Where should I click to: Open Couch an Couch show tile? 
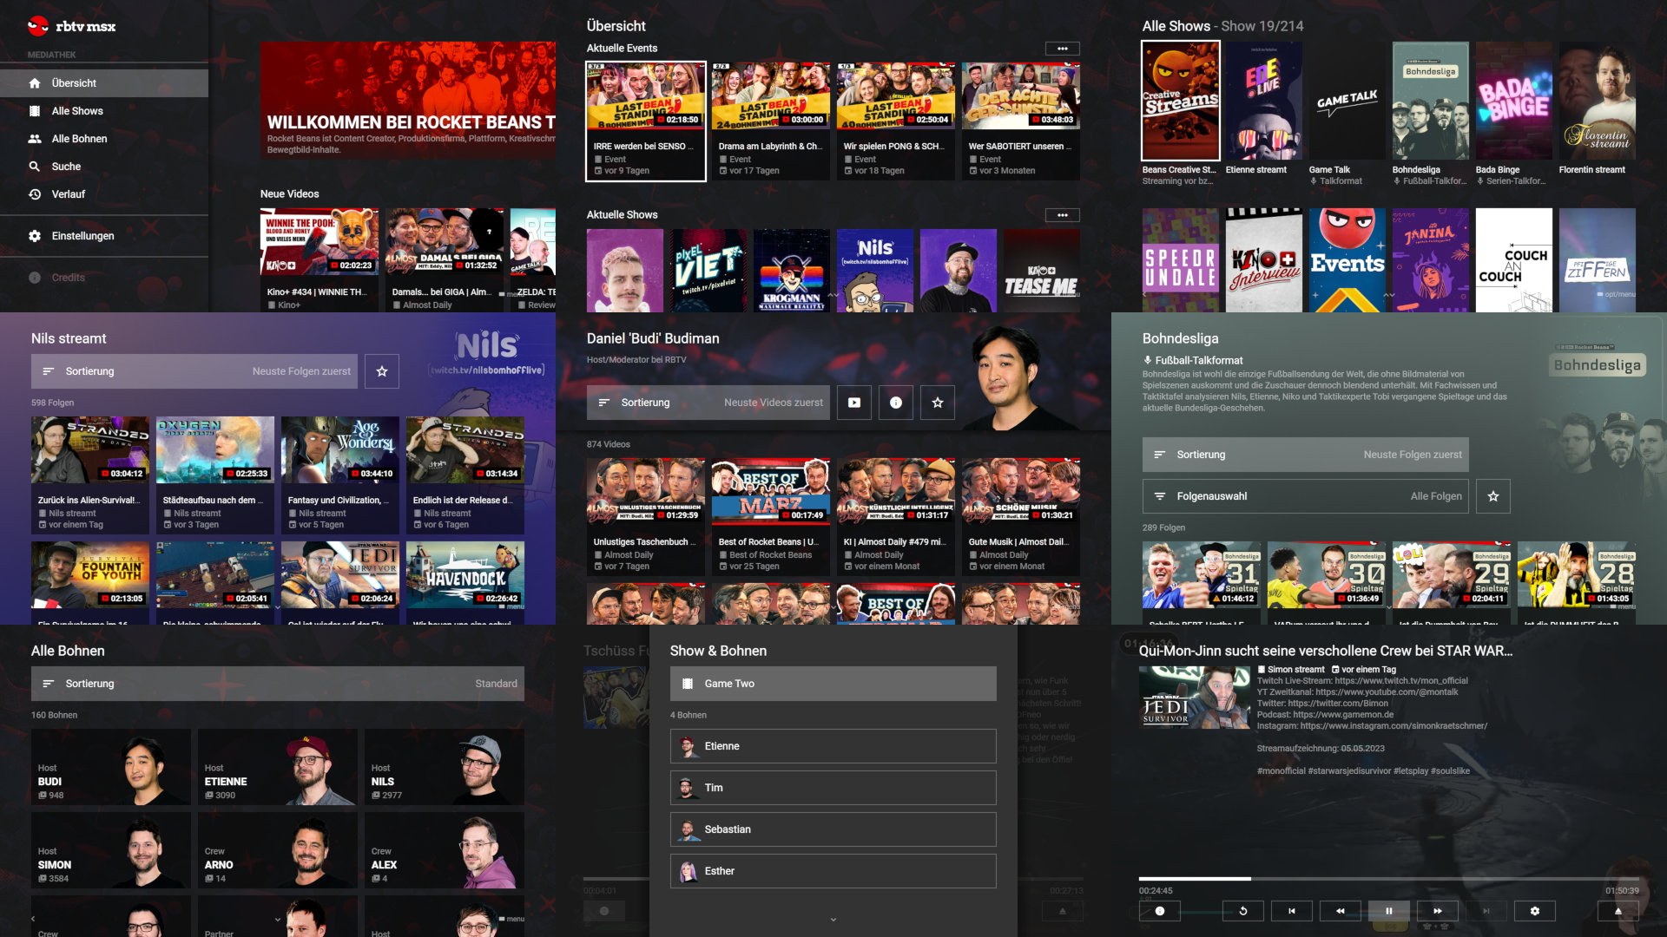1514,260
